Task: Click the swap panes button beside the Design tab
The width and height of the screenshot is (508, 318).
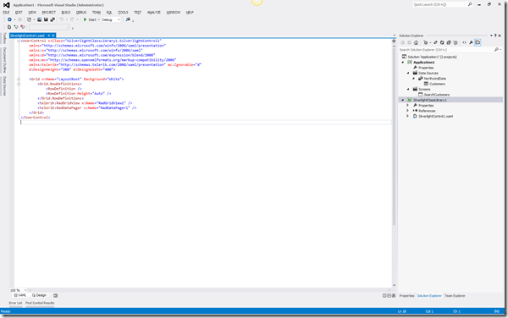Action: [55, 295]
